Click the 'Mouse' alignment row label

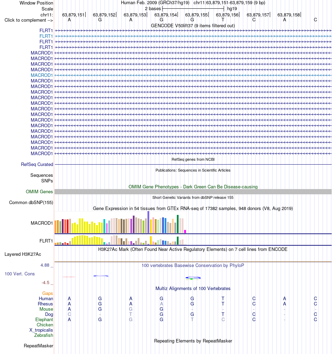click(46, 309)
